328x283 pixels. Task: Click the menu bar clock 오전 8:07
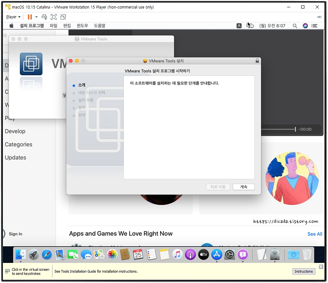pyautogui.click(x=272, y=26)
